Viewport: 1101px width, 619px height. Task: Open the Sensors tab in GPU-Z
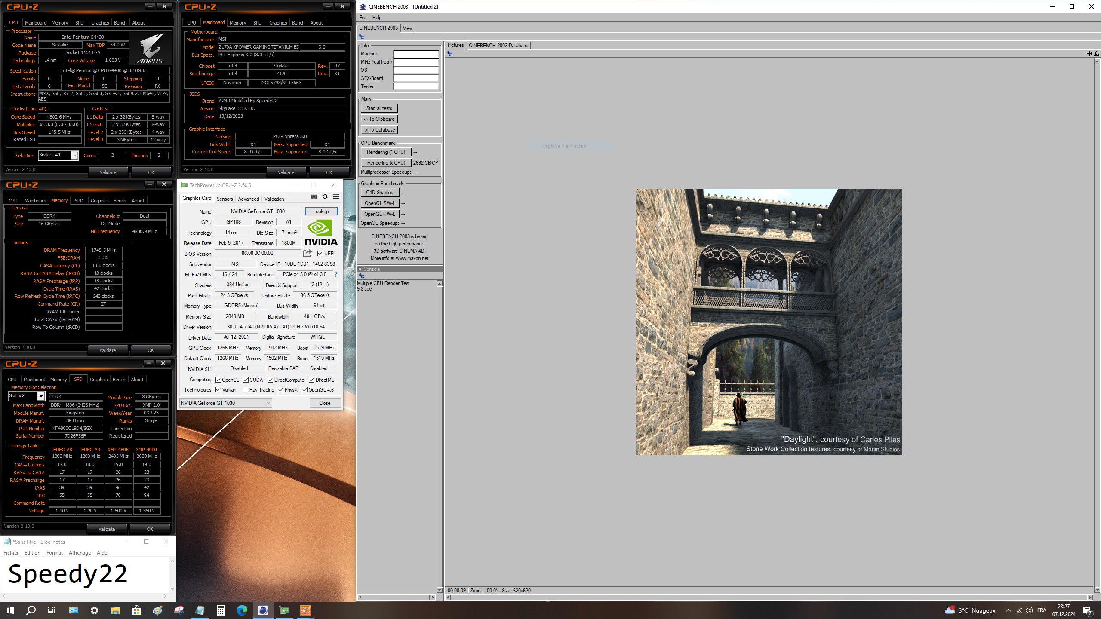point(225,199)
